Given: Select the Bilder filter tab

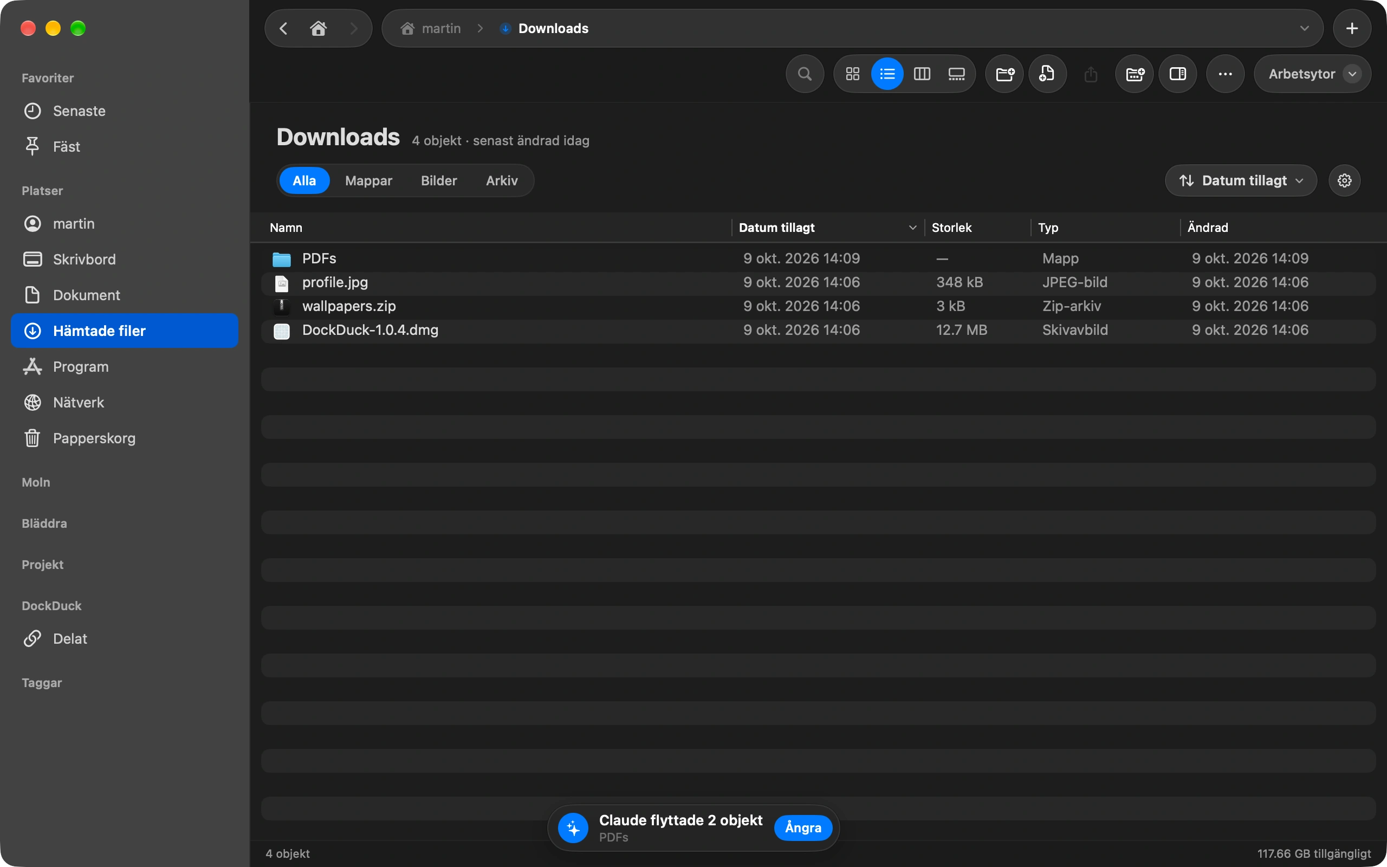Looking at the screenshot, I should (x=438, y=180).
